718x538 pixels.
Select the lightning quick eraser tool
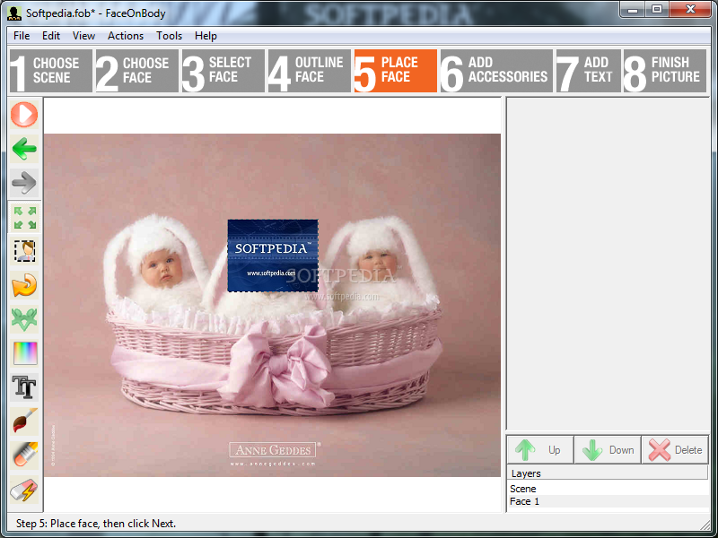(x=24, y=490)
